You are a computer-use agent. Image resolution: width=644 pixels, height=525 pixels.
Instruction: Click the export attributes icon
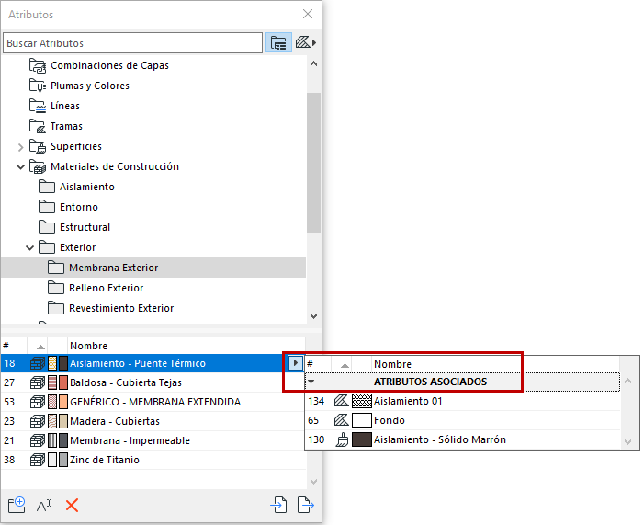coord(305,505)
